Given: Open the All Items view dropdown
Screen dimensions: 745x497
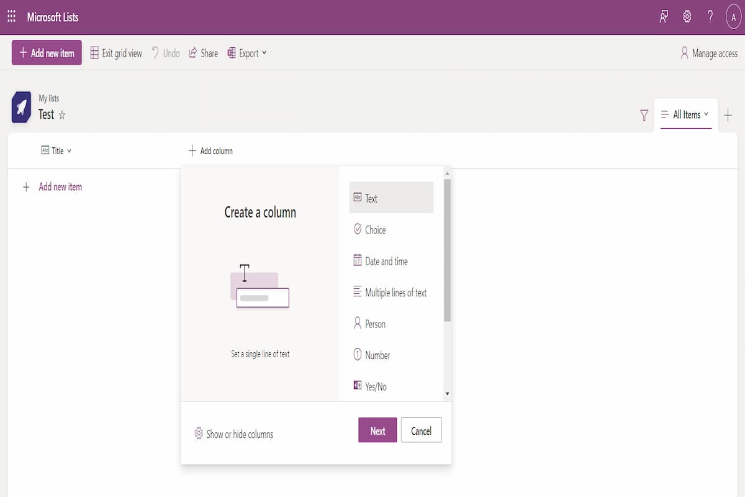Looking at the screenshot, I should point(685,115).
